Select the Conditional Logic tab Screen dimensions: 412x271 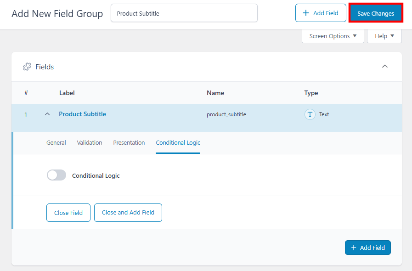click(x=178, y=142)
